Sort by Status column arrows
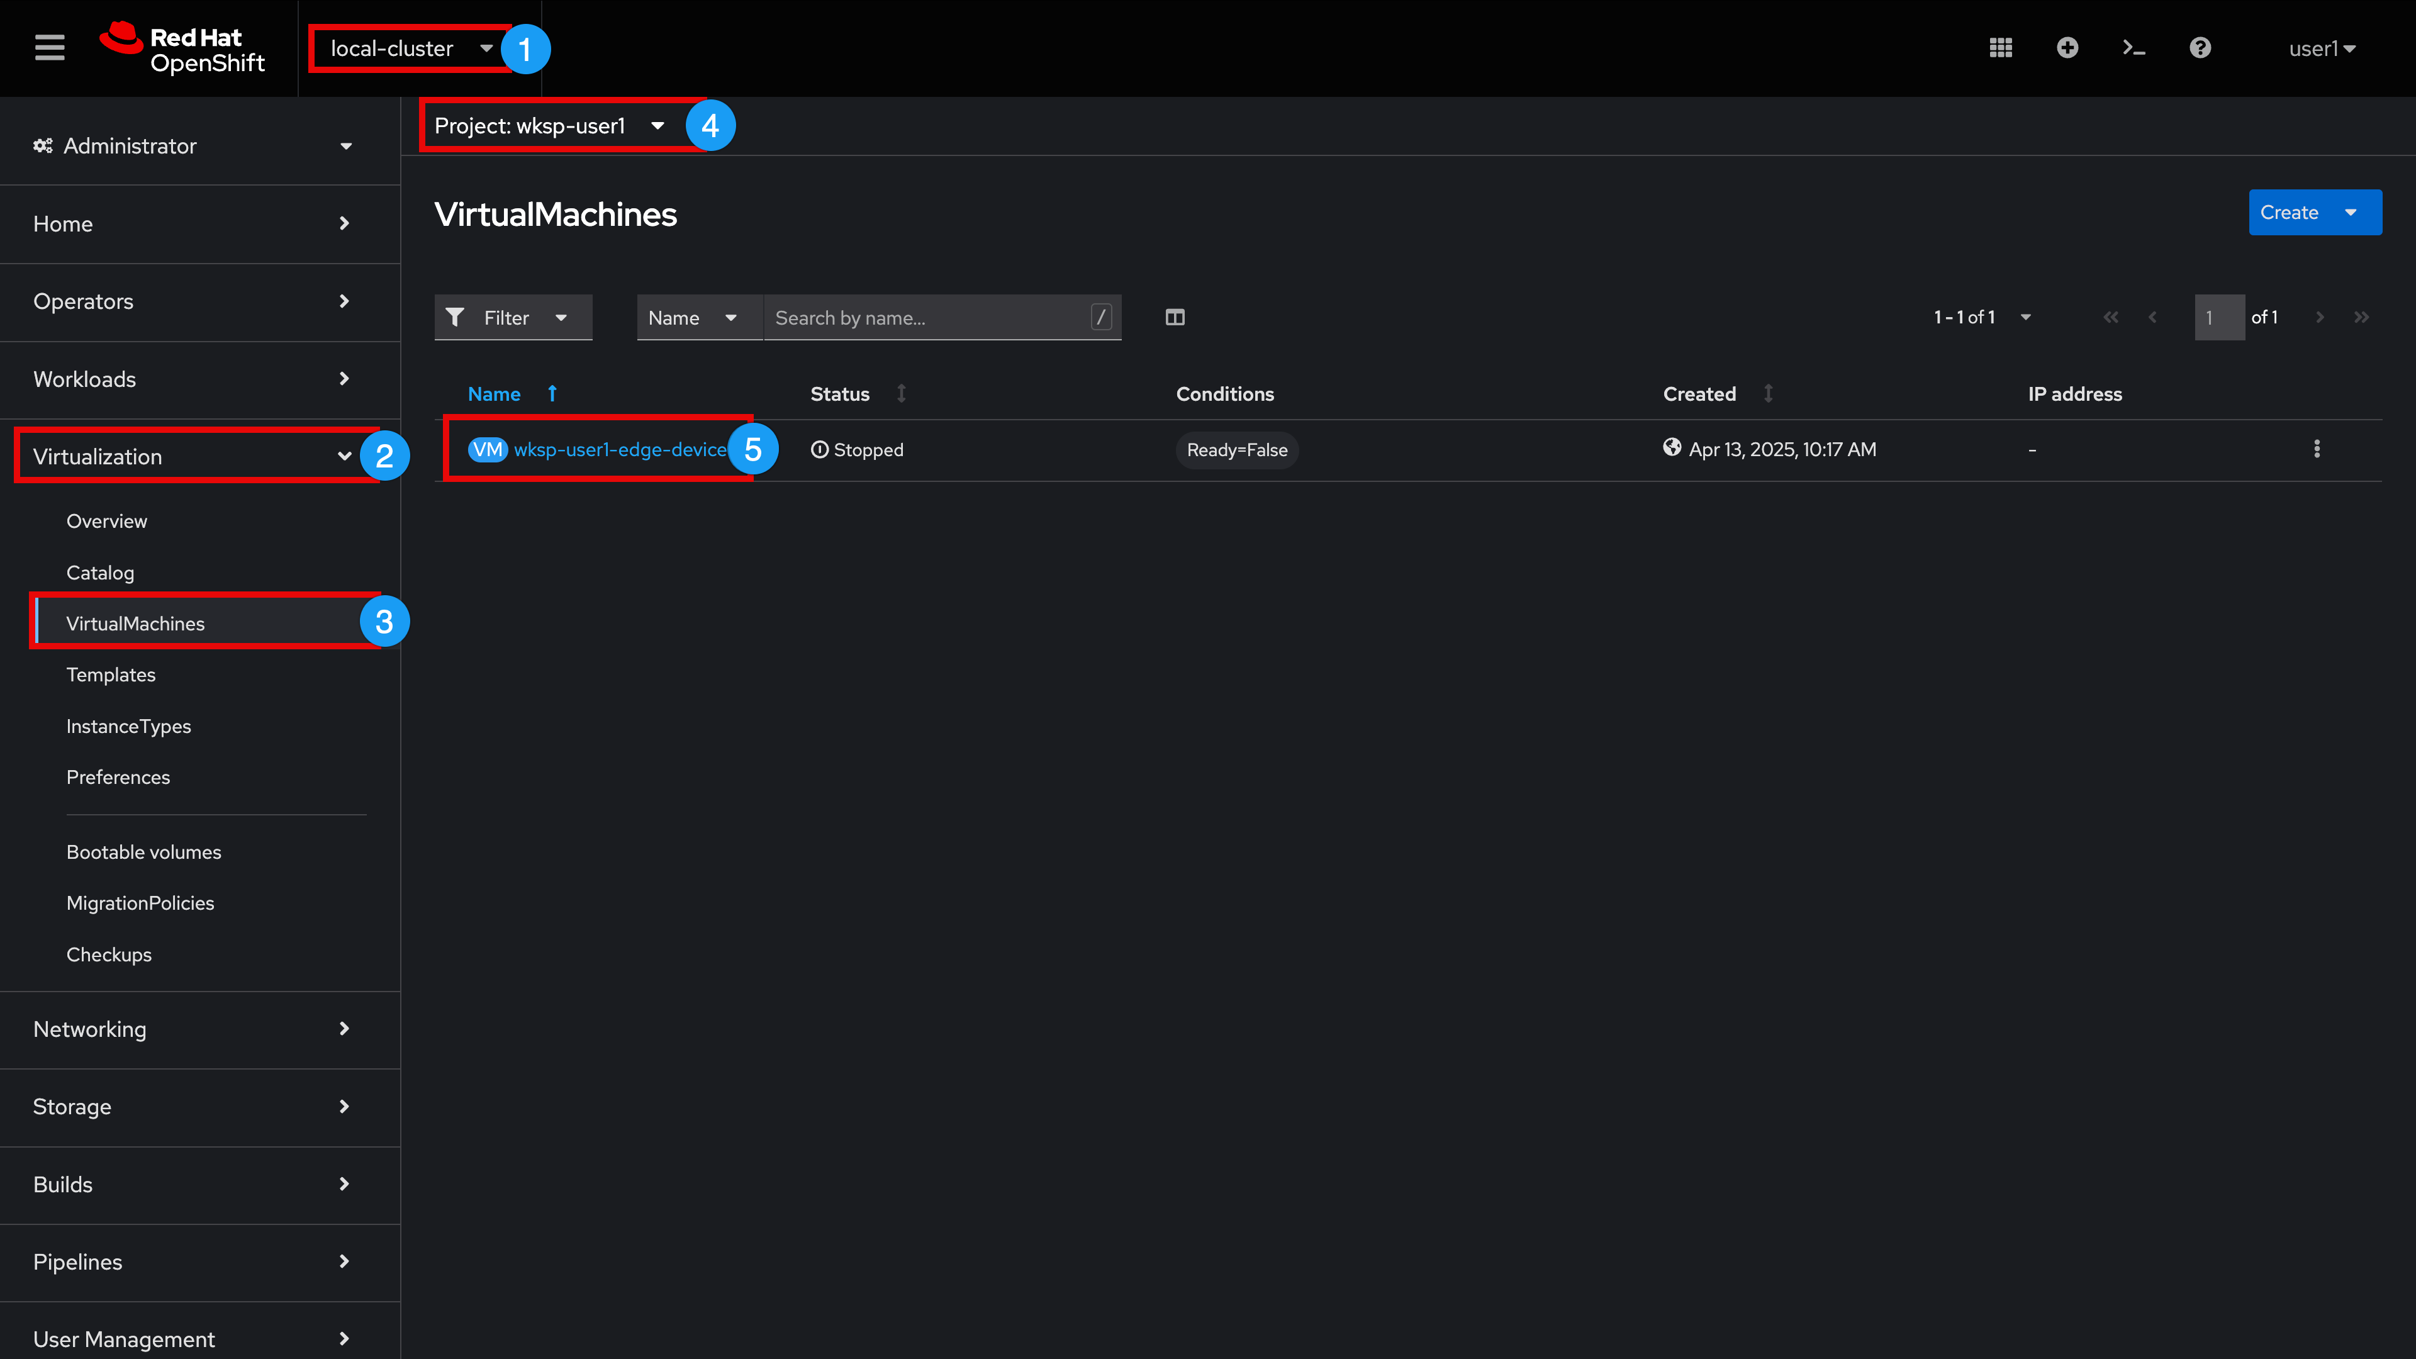Screen dimensions: 2416x1359 pyautogui.click(x=902, y=394)
